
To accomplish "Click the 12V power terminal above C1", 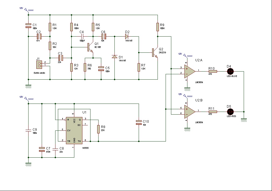I will click(x=27, y=10).
